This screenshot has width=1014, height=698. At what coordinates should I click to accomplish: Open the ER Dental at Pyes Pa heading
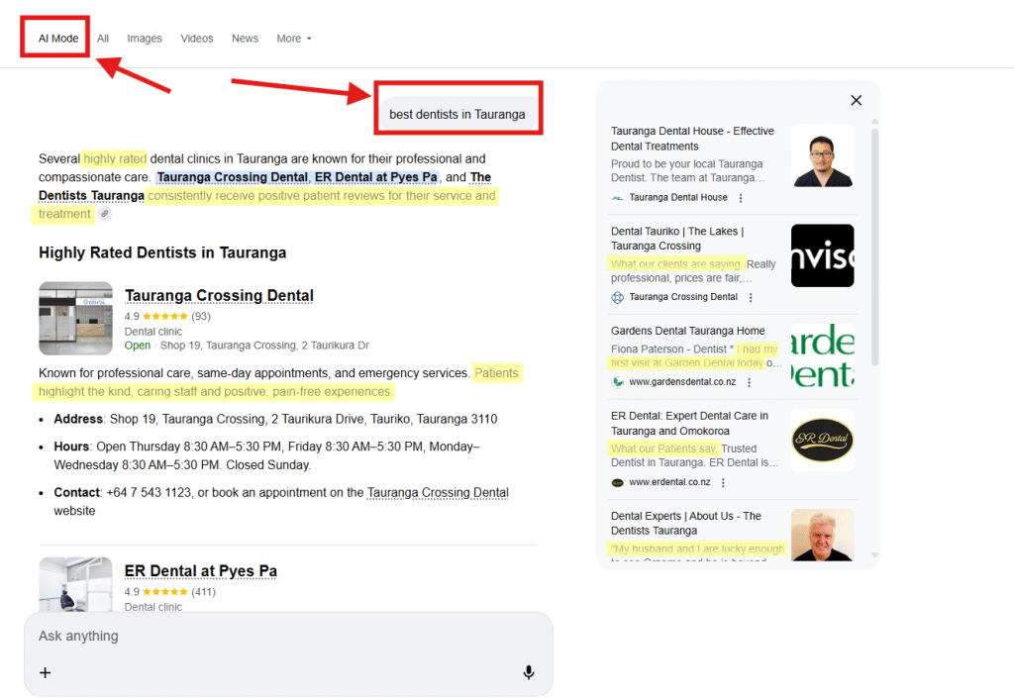[x=200, y=571]
